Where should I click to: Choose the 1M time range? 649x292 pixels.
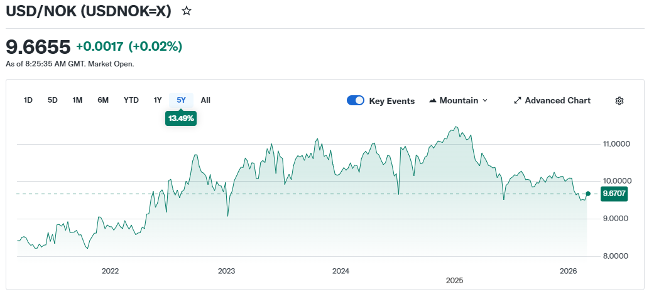coord(77,100)
